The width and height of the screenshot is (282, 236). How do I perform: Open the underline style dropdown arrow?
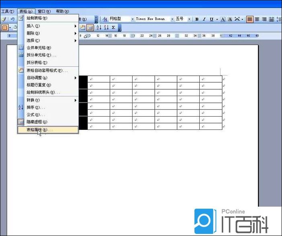coord(217,19)
